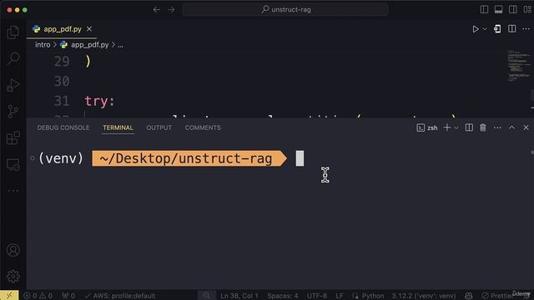The height and width of the screenshot is (300, 534).
Task: Click the Prettier status item
Action: (497, 296)
